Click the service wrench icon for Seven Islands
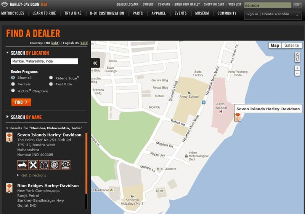 coord(33,165)
